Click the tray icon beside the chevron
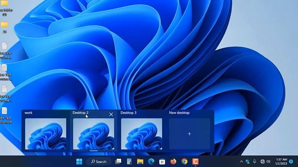 (x=247, y=161)
